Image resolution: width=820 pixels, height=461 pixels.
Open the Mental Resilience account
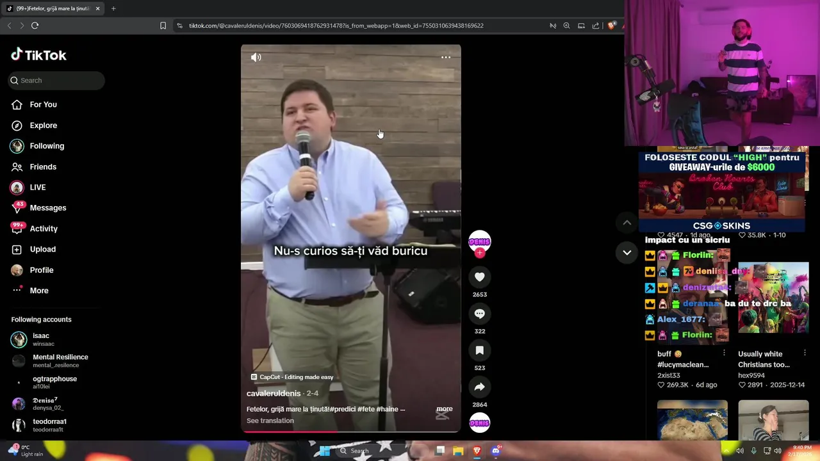pos(51,361)
